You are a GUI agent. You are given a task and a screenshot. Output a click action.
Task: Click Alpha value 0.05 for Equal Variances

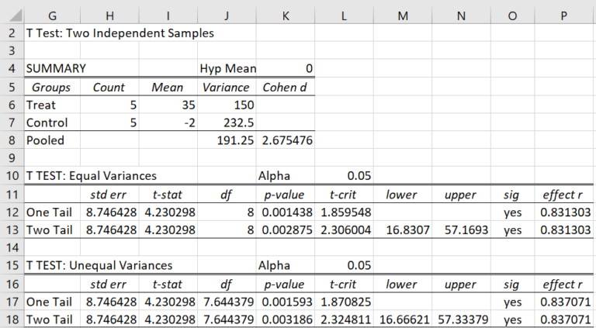(344, 176)
